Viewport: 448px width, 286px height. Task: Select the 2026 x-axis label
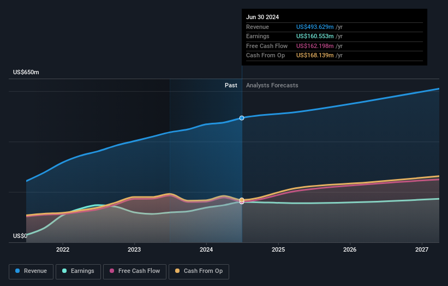(350, 250)
